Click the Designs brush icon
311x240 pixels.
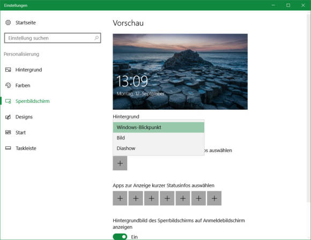(8, 117)
